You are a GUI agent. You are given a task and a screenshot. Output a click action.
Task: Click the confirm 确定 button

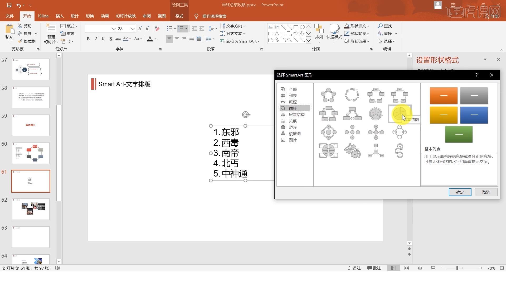pyautogui.click(x=460, y=192)
